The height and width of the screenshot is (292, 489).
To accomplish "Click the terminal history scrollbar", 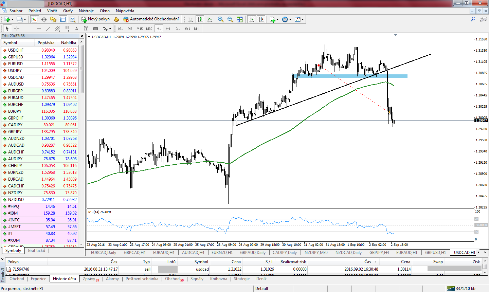I will click(x=485, y=267).
